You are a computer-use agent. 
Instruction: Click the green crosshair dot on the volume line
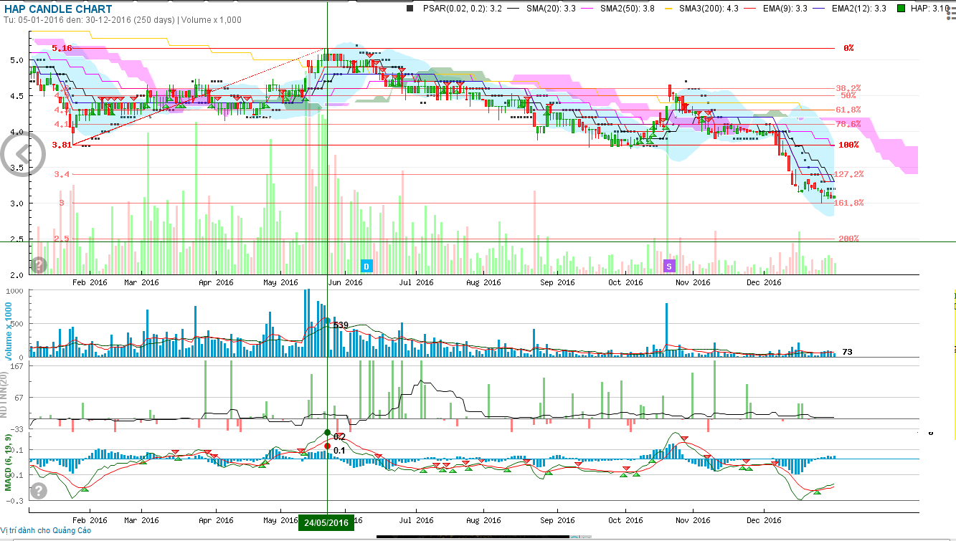tap(327, 320)
